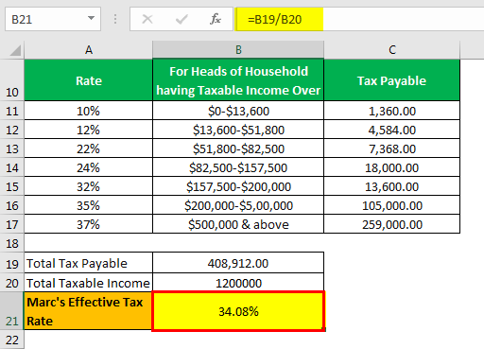Select tax payable value 7,368.00
The height and width of the screenshot is (349, 484).
[x=392, y=148]
